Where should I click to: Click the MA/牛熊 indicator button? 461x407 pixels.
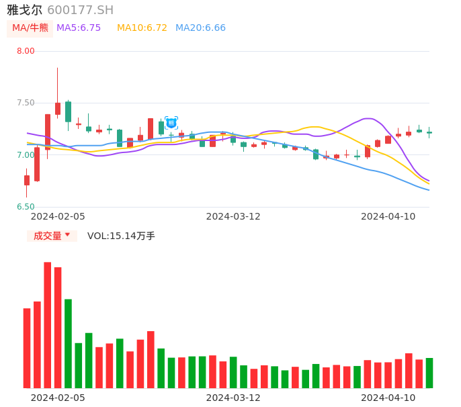pyautogui.click(x=30, y=28)
